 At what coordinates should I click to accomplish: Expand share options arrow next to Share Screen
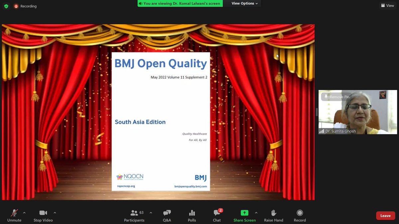coord(256,212)
